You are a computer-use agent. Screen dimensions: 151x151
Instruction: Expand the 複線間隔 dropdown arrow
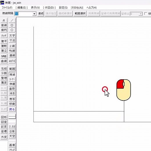coord(34,14)
